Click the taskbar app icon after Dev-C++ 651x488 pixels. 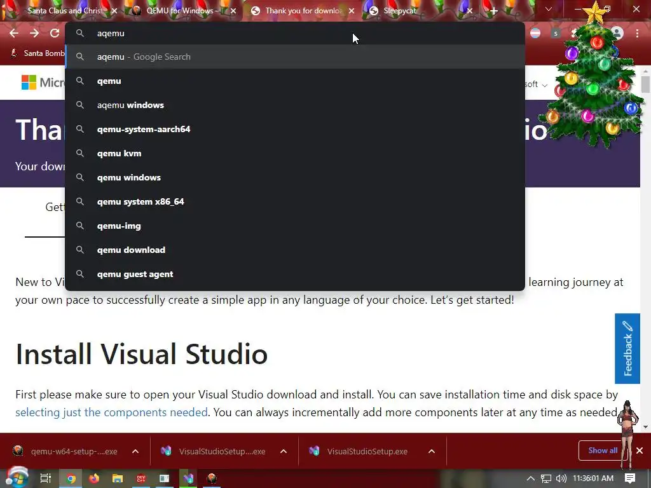click(x=165, y=478)
